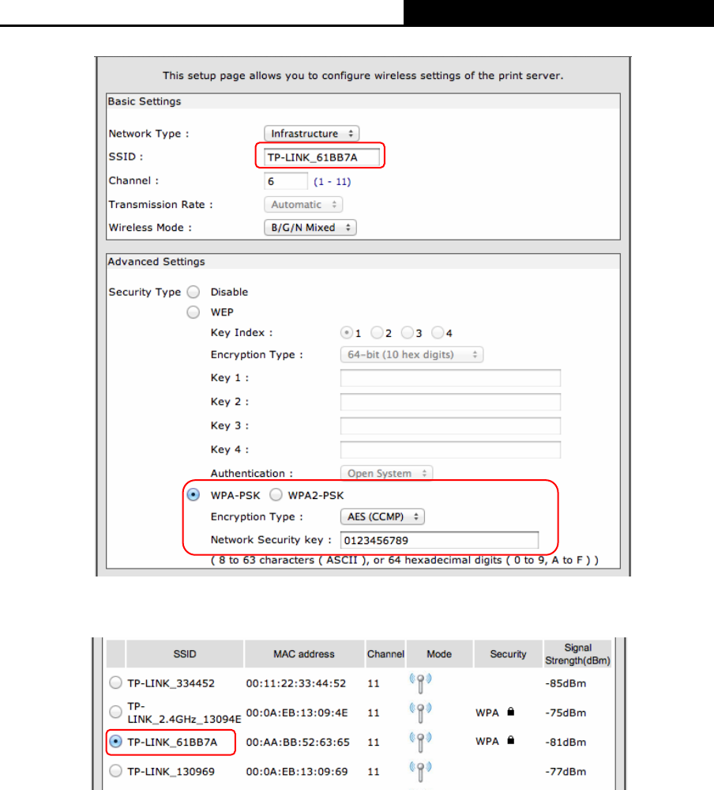Click the lock icon in TP-LINK_61BB7A row
This screenshot has width=714, height=790.
(511, 740)
